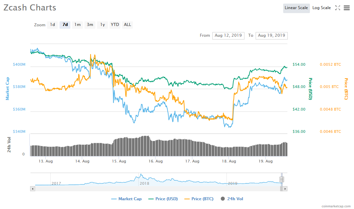Set zoom range to YTD
Viewport: 354px width, 209px height.
[x=115, y=25]
